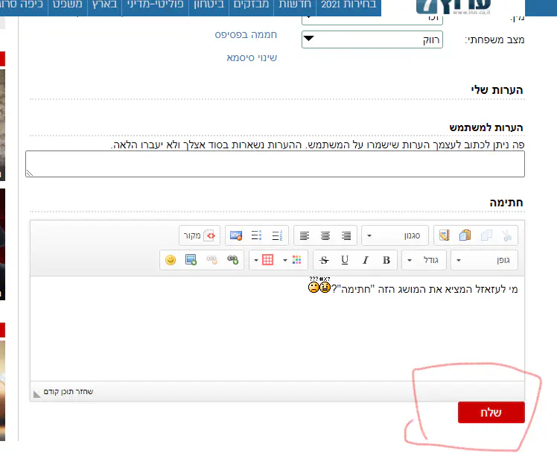Open the font (גופן) dropdown
Screen dimensions: 557x453
(484, 260)
